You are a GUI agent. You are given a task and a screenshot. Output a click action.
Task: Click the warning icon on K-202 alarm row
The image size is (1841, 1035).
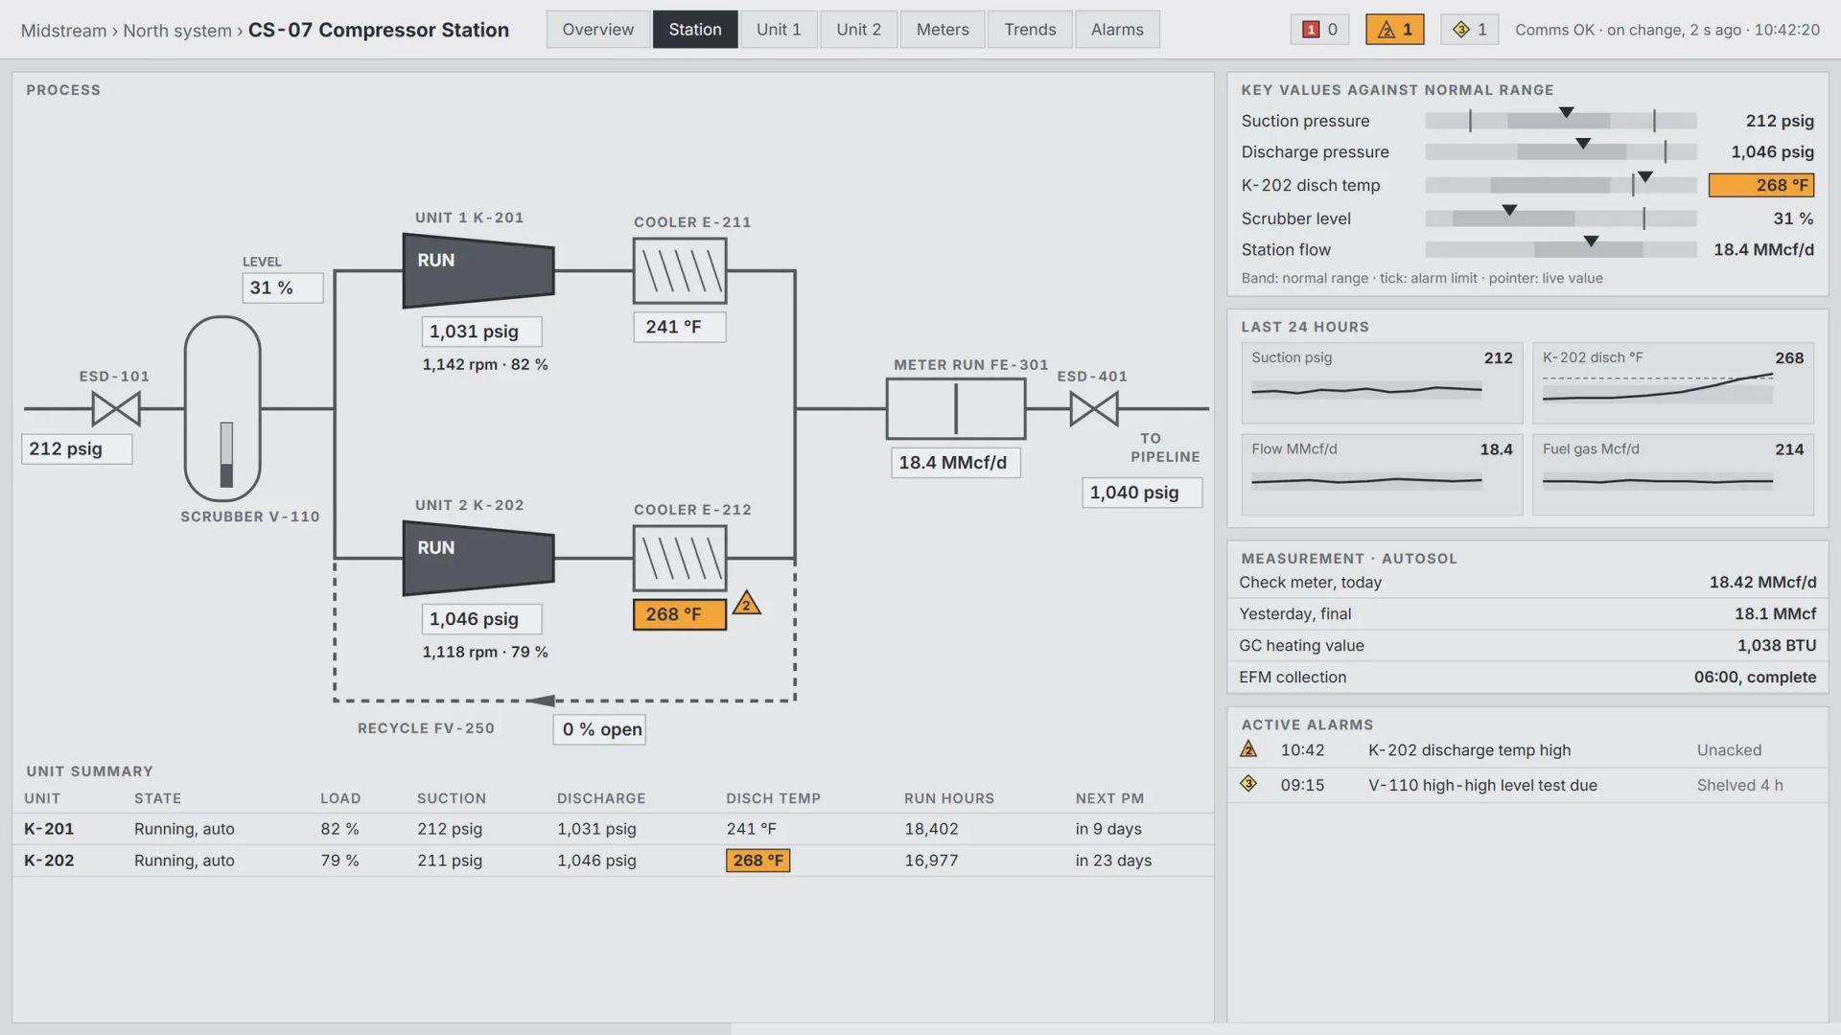(1248, 749)
